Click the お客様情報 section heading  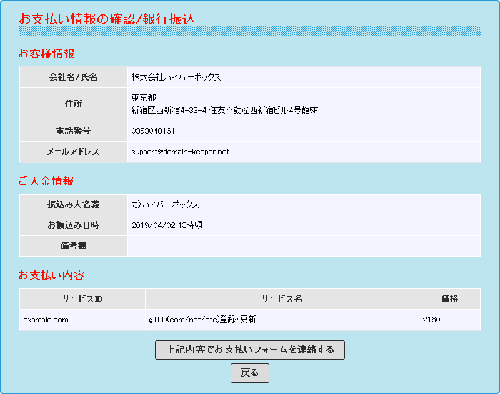pos(46,54)
